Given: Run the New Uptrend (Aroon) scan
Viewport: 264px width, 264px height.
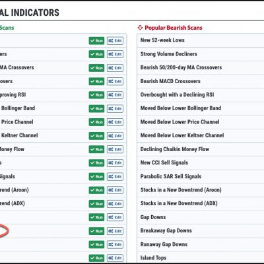Looking at the screenshot, I should coord(96,190).
